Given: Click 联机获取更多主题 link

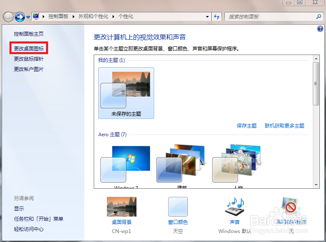Looking at the screenshot, I should (x=284, y=126).
